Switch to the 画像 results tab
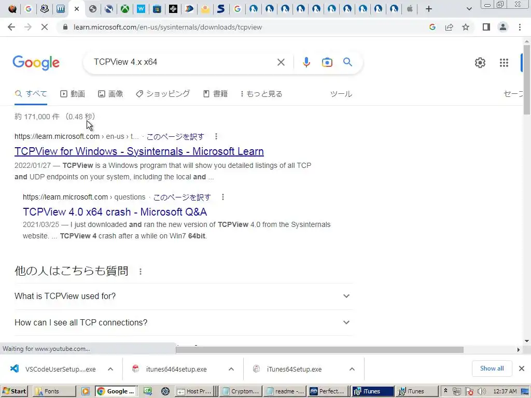Viewport: 531px width, 398px height. (110, 94)
